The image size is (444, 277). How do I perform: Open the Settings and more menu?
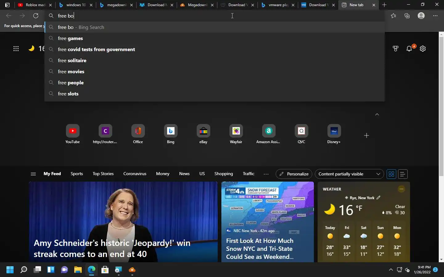(x=435, y=16)
